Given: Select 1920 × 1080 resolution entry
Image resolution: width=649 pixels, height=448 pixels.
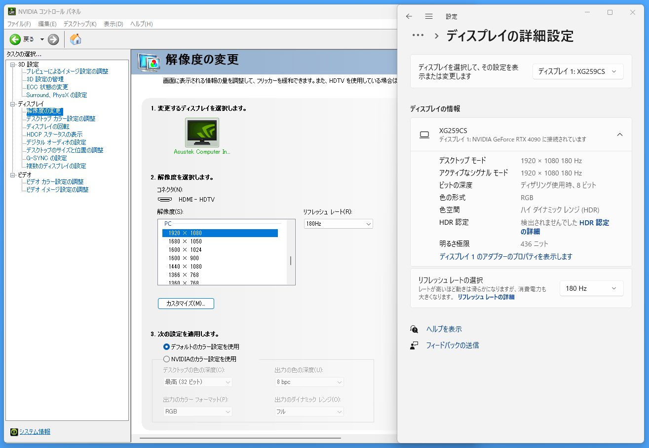Looking at the screenshot, I should (x=220, y=233).
